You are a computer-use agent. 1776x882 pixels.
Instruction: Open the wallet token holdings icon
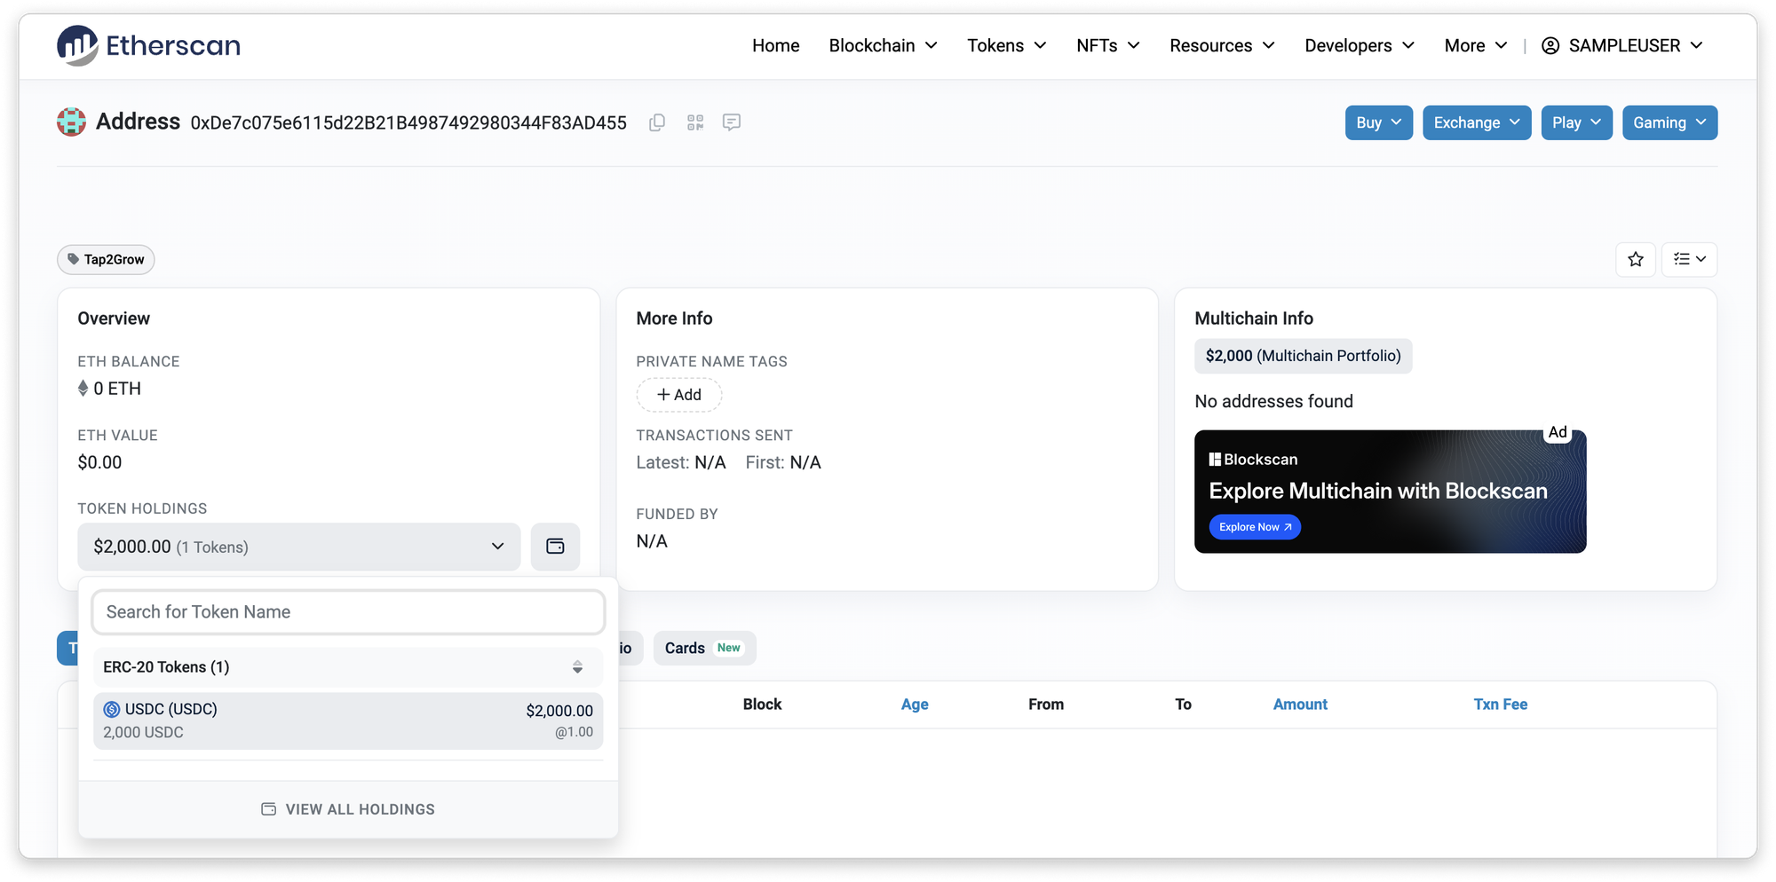pos(555,547)
